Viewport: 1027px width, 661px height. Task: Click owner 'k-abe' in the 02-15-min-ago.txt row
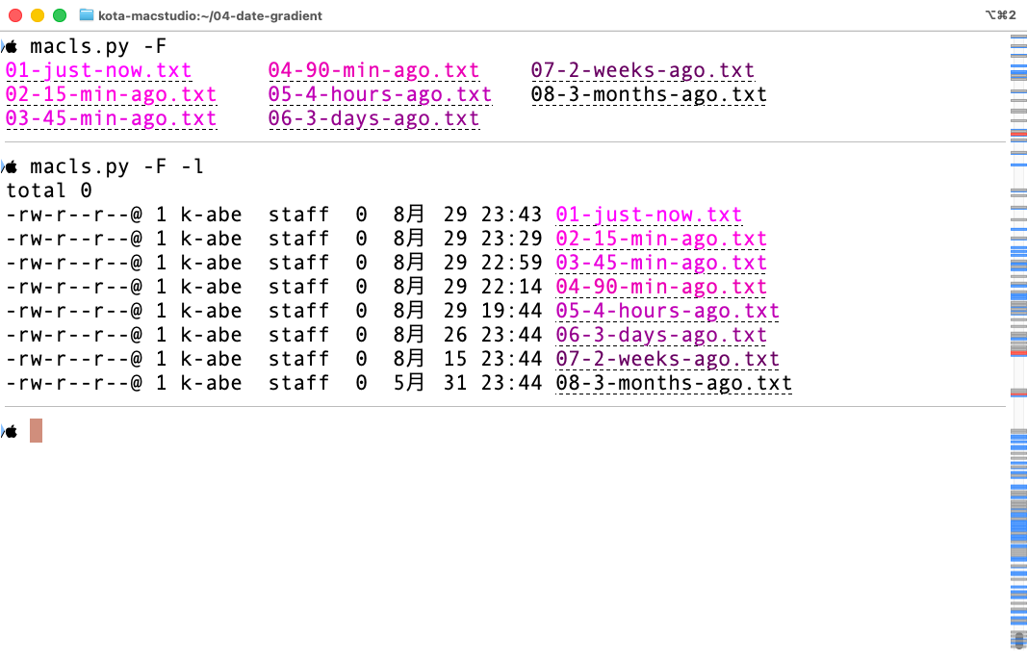pyautogui.click(x=211, y=240)
